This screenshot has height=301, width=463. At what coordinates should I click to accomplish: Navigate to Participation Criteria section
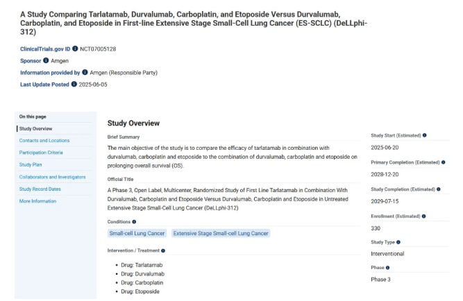[41, 153]
